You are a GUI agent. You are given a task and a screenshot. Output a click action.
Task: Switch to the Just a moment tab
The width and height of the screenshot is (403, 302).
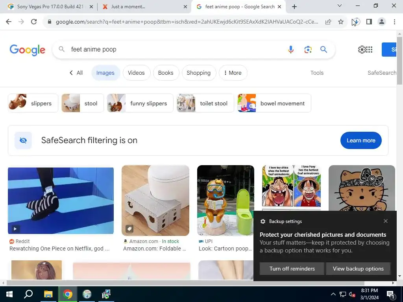coord(144,7)
